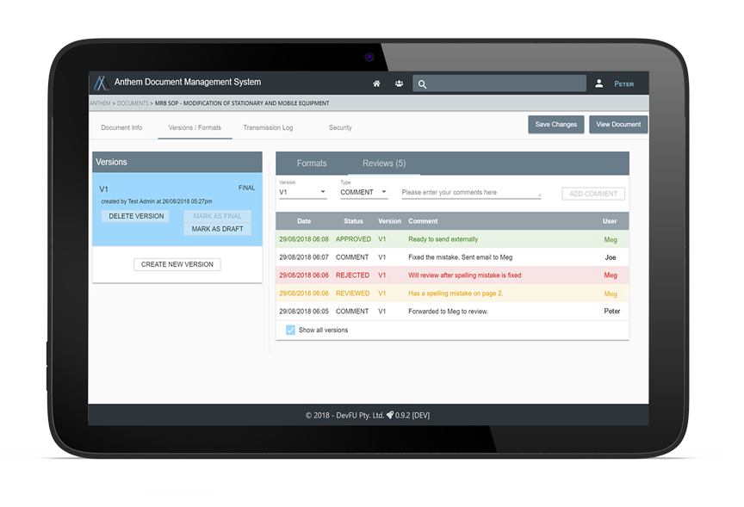Open the Transmission Log tab
Image resolution: width=744 pixels, height=507 pixels.
[268, 127]
